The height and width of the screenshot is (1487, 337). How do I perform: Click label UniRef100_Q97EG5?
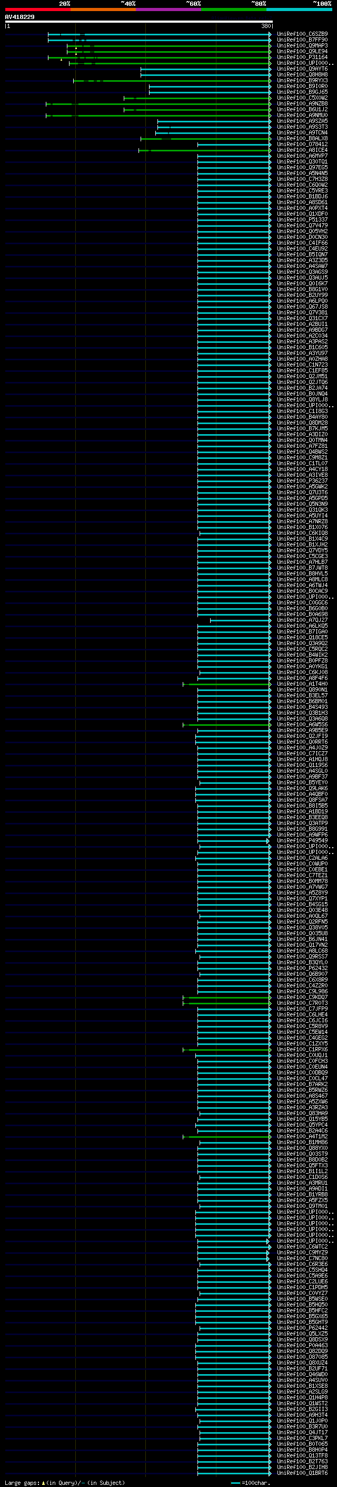point(302,167)
